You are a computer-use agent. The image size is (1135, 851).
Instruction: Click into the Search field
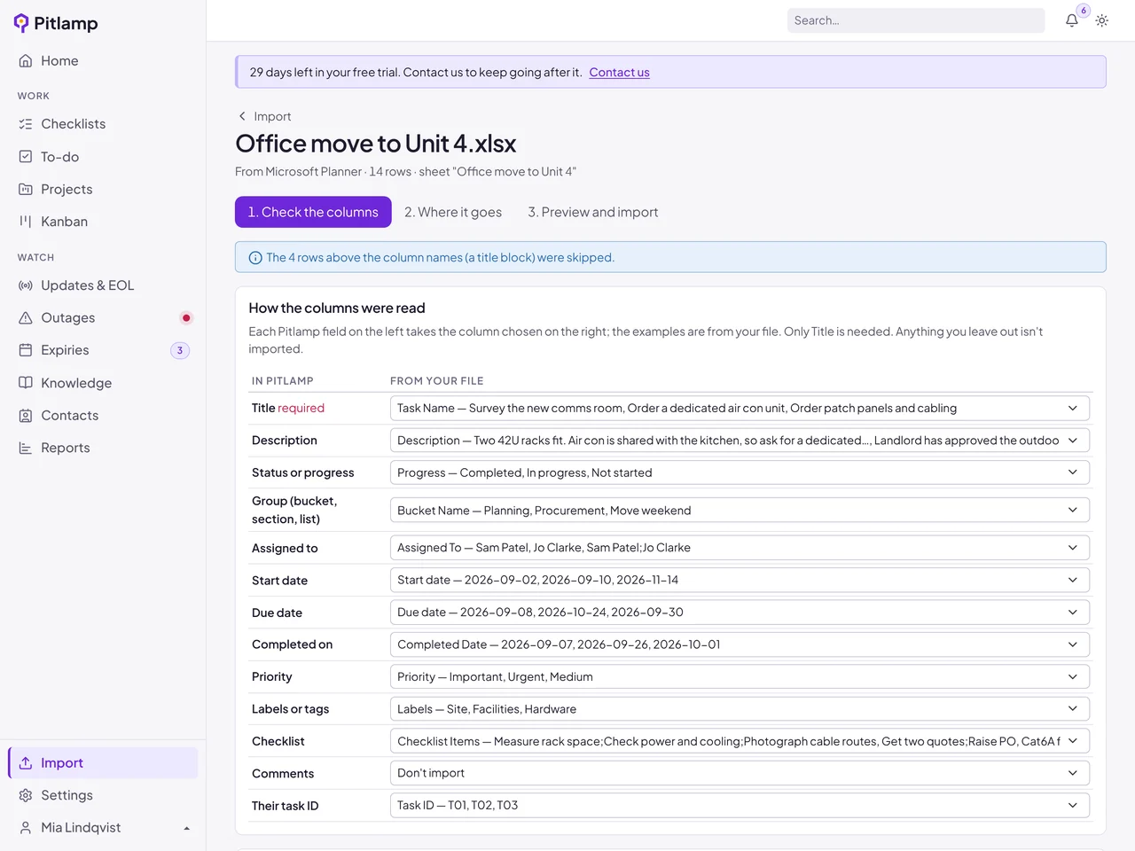pyautogui.click(x=916, y=20)
